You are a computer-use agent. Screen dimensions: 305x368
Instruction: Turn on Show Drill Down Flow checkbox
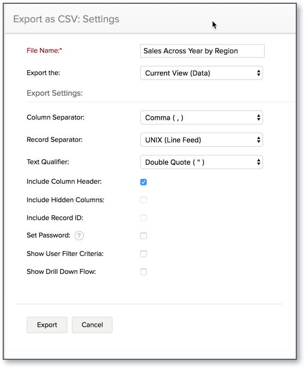click(144, 272)
